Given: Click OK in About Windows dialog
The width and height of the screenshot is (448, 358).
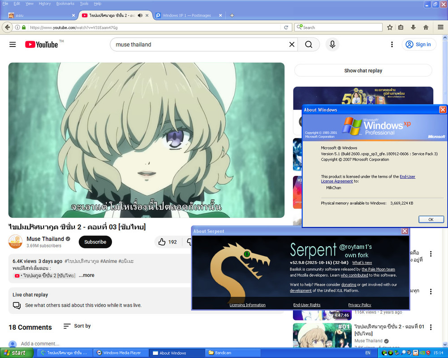Looking at the screenshot, I should 431,219.
